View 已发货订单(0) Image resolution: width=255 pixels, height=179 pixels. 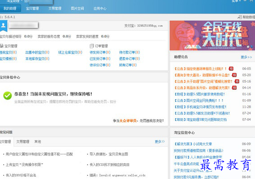(100, 59)
